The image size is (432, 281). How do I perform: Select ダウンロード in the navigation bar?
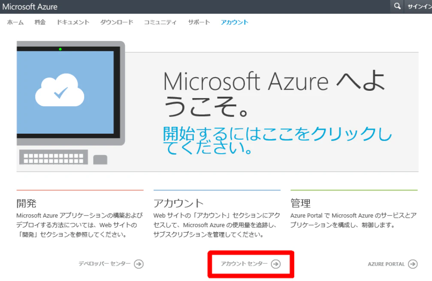117,22
